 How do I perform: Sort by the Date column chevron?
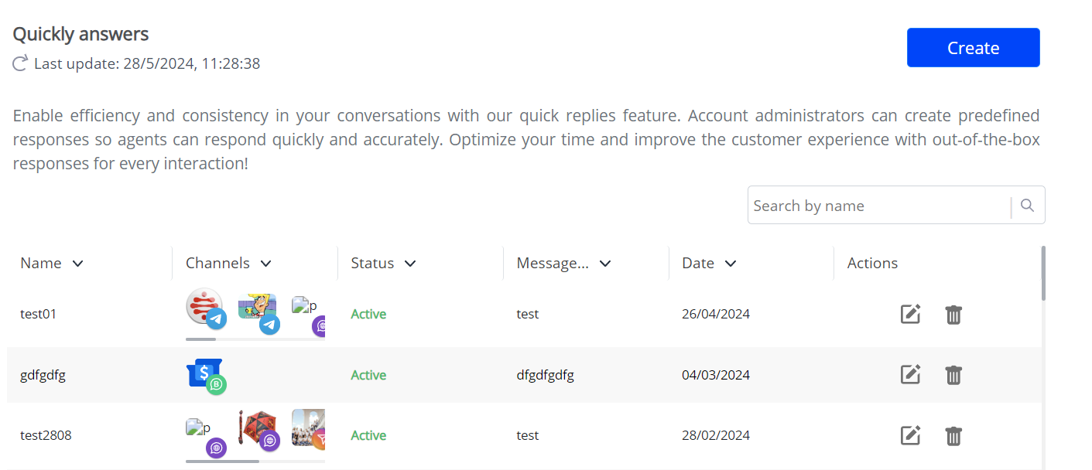pyautogui.click(x=730, y=264)
